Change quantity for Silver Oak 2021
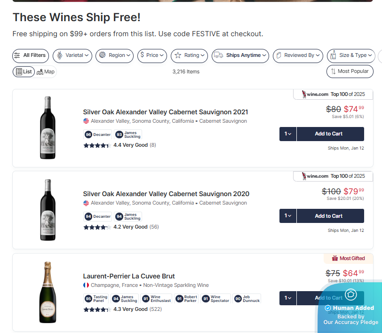Image resolution: width=382 pixels, height=333 pixels. (288, 134)
